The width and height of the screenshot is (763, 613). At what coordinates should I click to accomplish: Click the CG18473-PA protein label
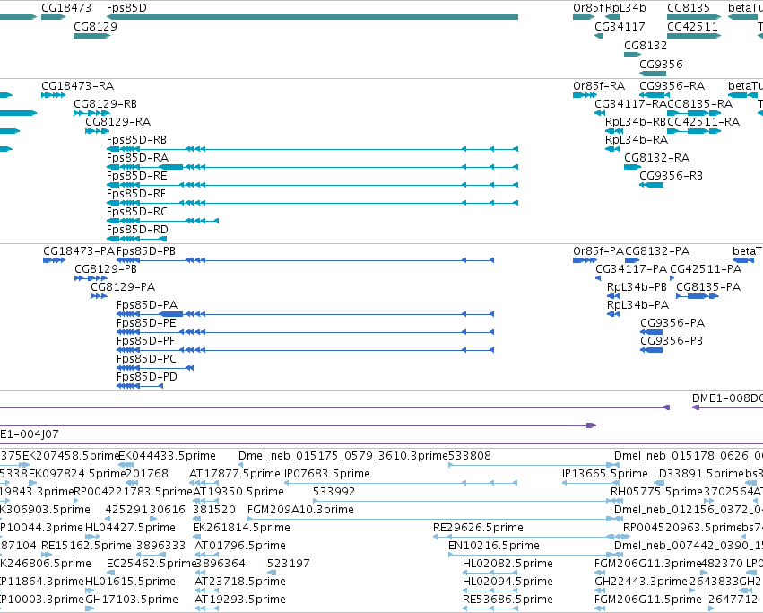[x=79, y=251]
